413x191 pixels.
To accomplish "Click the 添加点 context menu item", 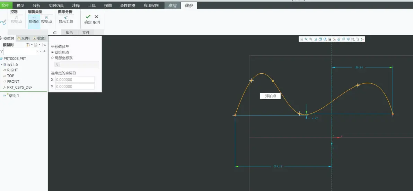I will [x=271, y=96].
